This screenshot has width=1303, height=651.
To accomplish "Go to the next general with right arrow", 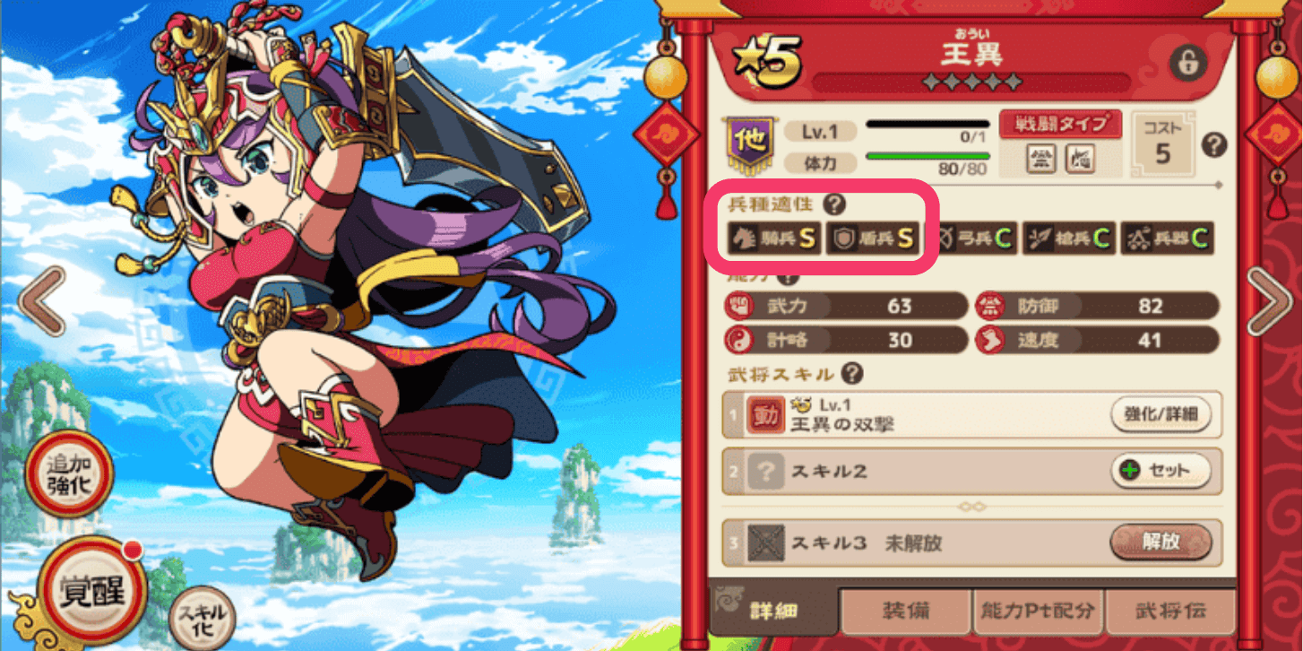I will tap(1270, 301).
